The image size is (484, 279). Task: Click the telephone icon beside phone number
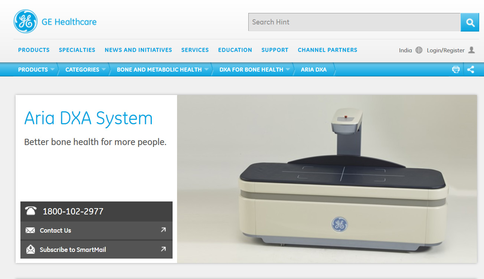click(x=31, y=211)
